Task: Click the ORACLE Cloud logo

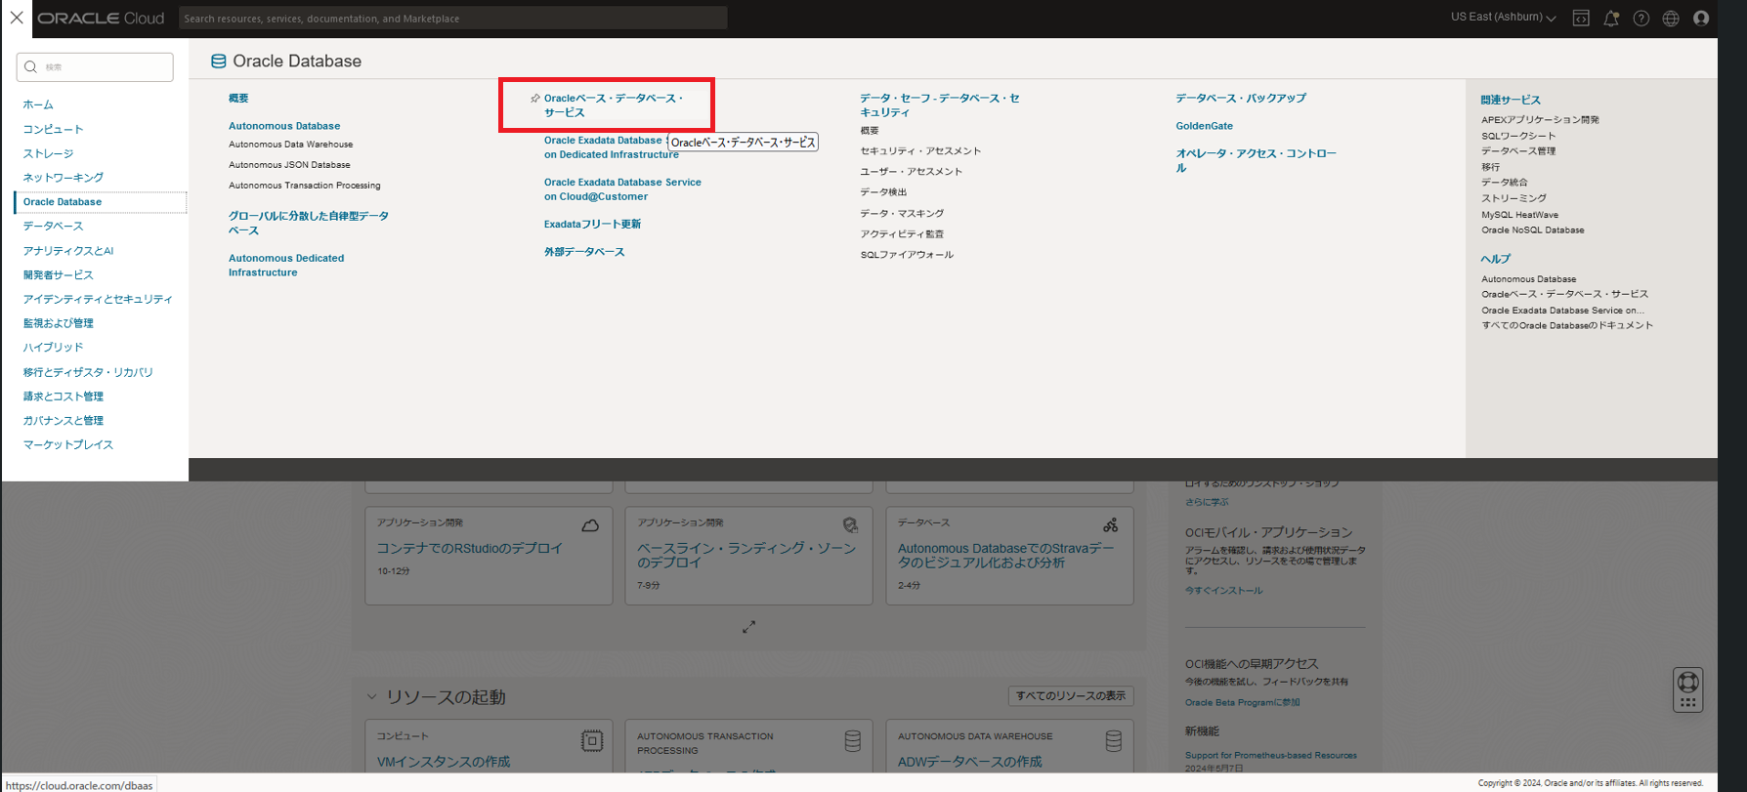Action: pyautogui.click(x=101, y=18)
